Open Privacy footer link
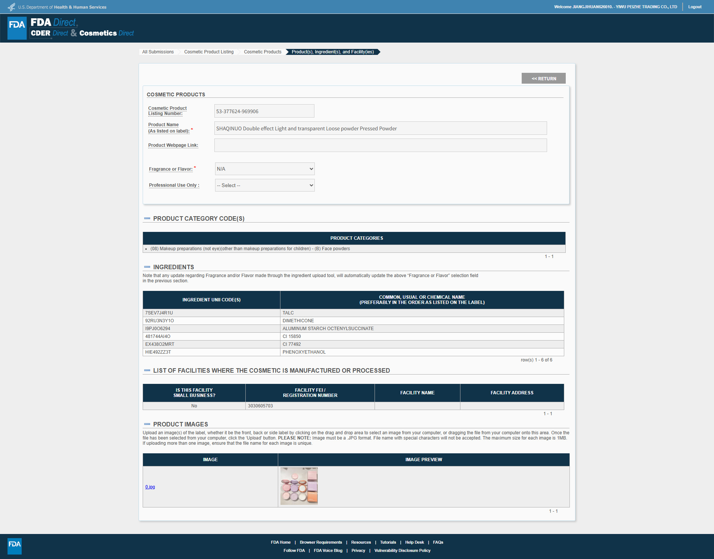 coord(358,550)
